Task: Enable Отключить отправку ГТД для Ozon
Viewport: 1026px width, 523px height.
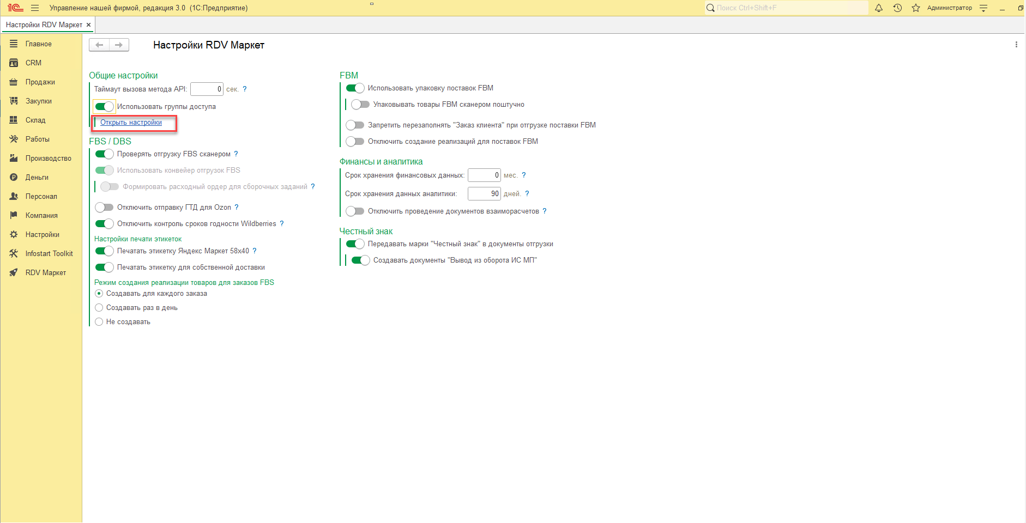Action: [104, 208]
